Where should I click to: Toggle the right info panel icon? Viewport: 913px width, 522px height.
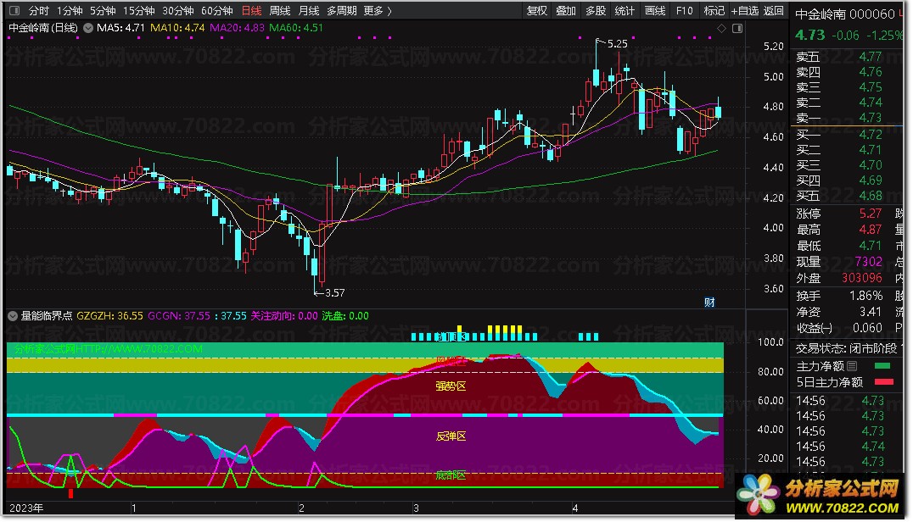click(737, 29)
